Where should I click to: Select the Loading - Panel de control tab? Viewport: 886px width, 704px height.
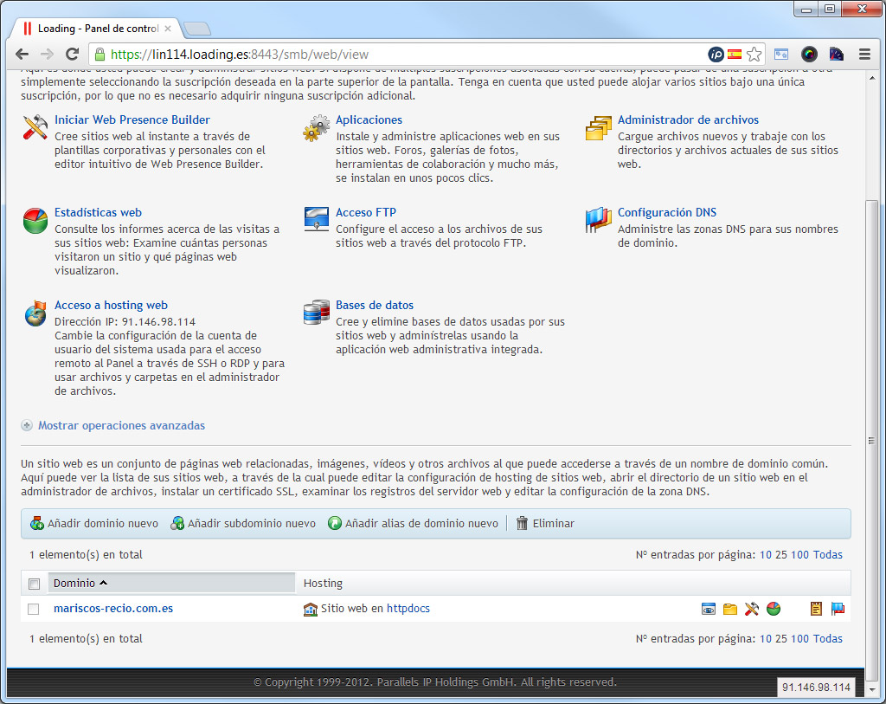pos(97,29)
